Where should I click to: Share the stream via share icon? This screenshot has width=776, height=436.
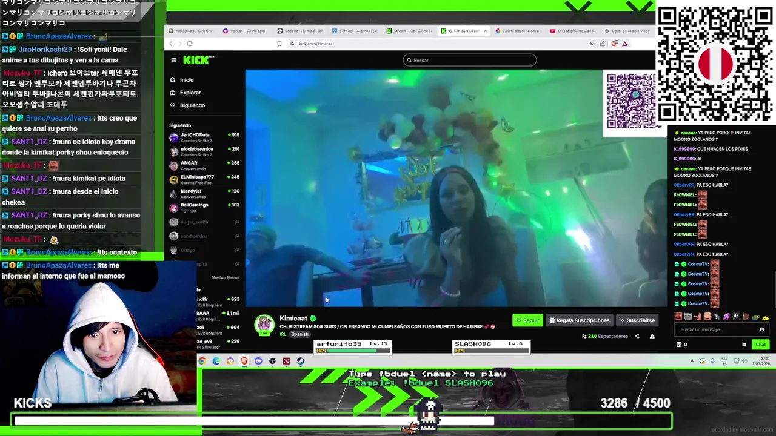(637, 336)
